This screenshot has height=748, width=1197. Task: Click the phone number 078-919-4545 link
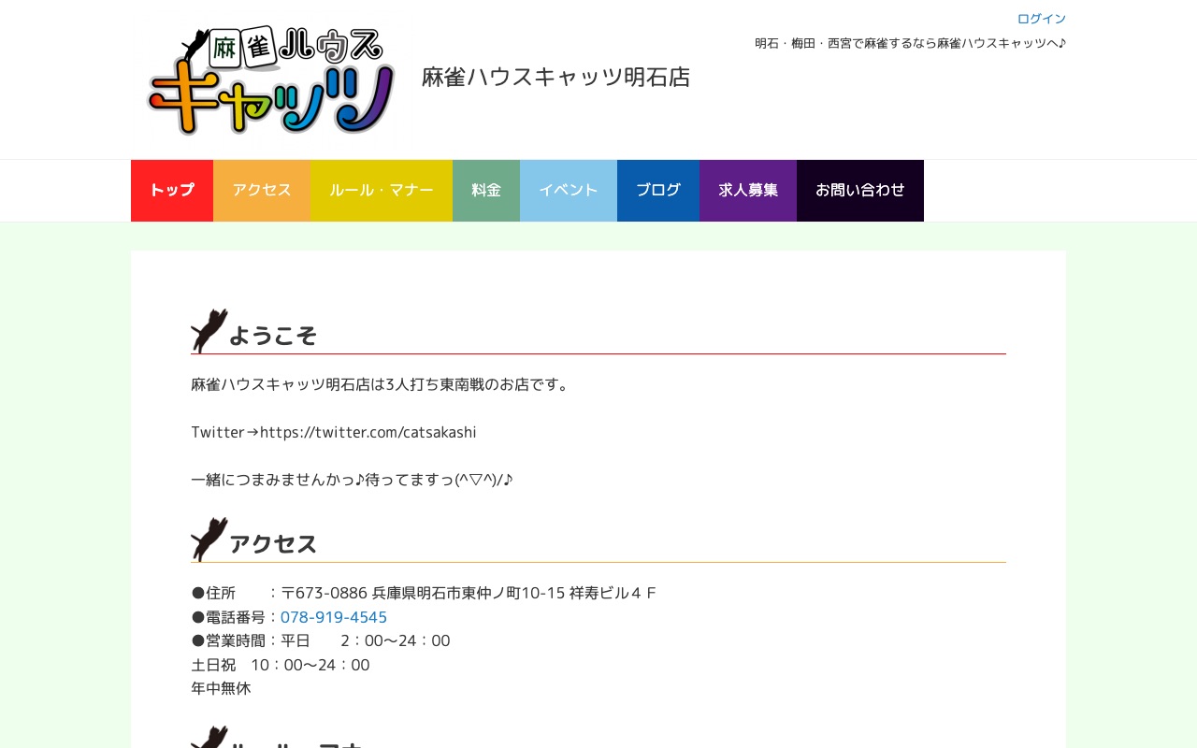334,617
